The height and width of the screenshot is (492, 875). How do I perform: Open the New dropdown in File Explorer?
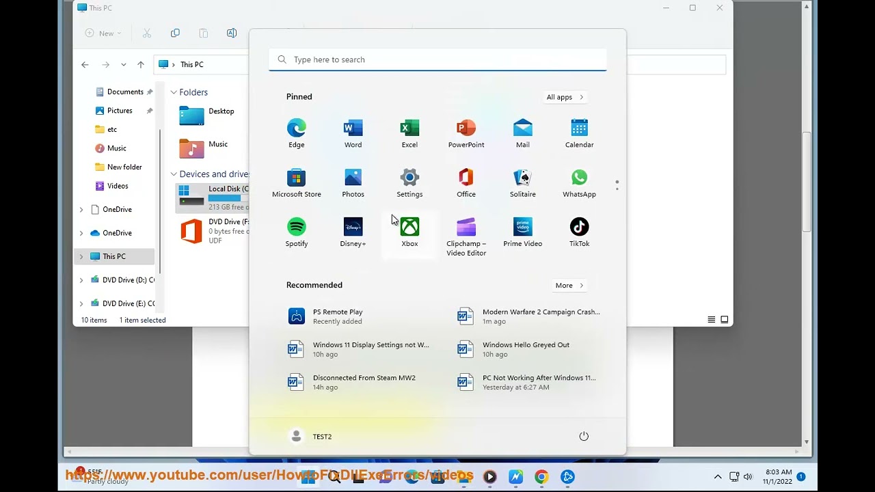(103, 33)
